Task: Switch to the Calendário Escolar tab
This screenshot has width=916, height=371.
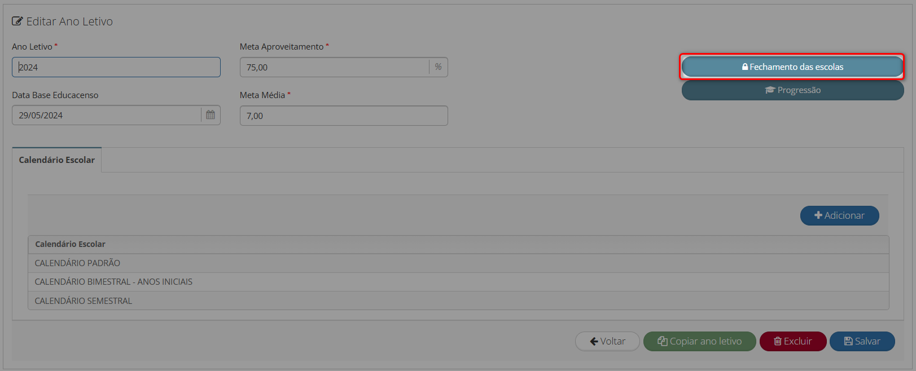Action: pos(56,160)
